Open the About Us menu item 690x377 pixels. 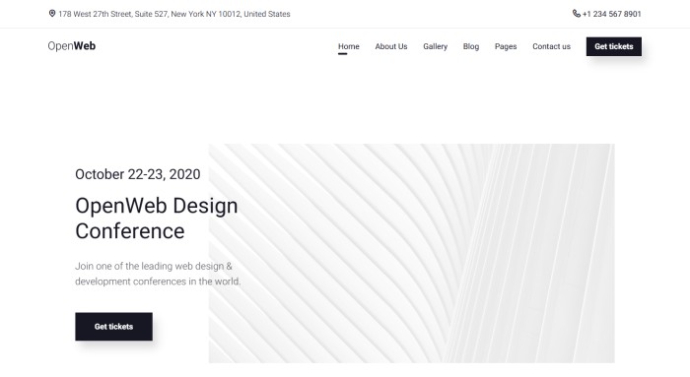[391, 46]
